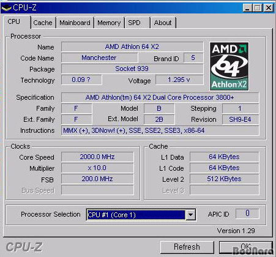Switch to the Cache tab
The height and width of the screenshot is (257, 276).
[43, 23]
